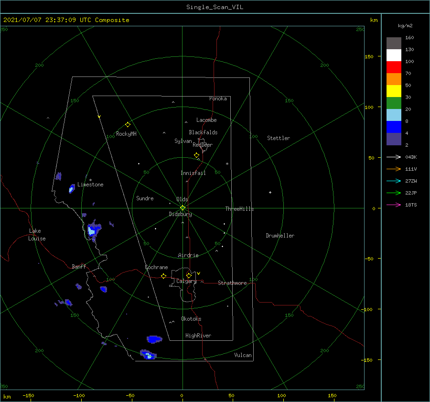Click the yellow diamond marker at Cochrane

(x=163, y=276)
